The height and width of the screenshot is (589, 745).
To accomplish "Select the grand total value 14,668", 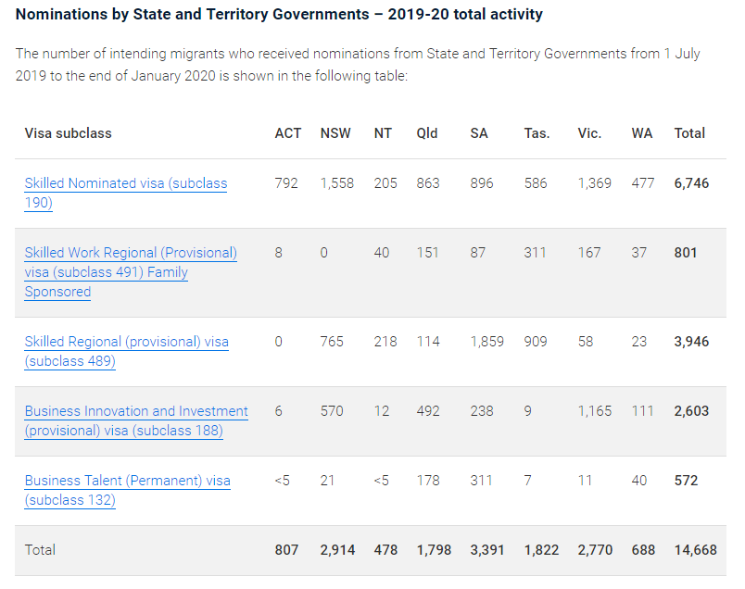I will (x=695, y=550).
